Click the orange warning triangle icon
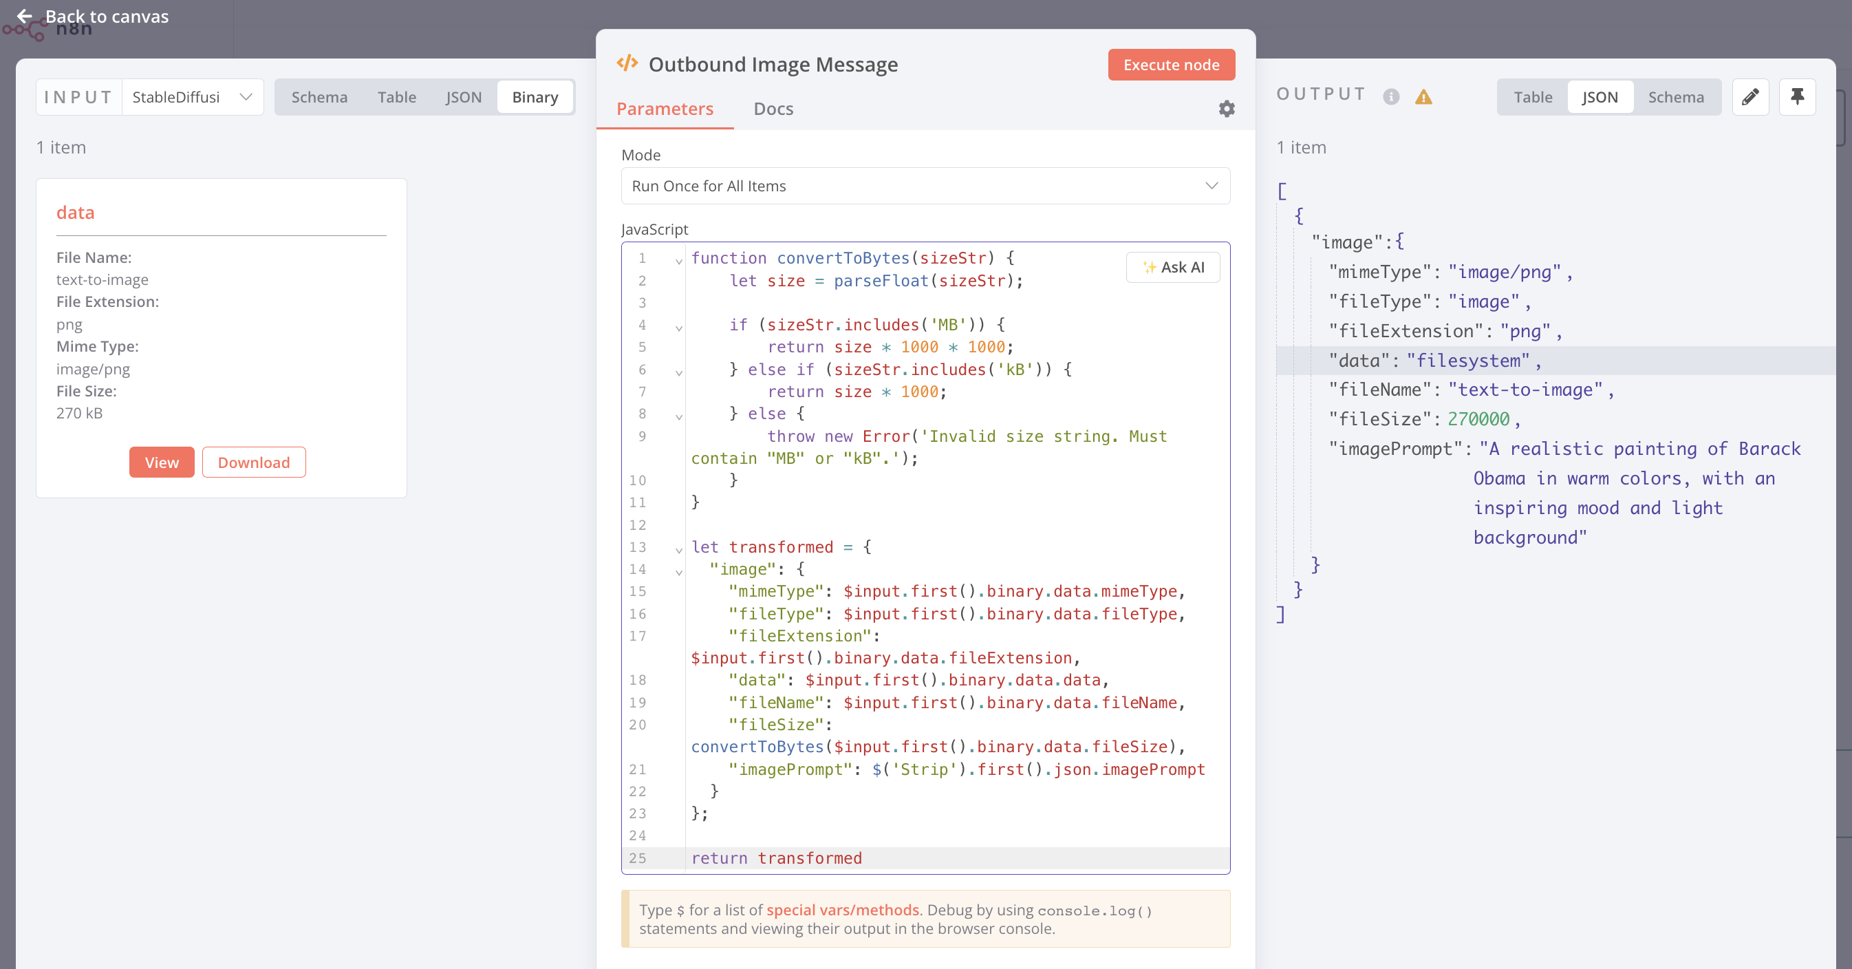Screen dimensions: 1852x969 point(1423,96)
